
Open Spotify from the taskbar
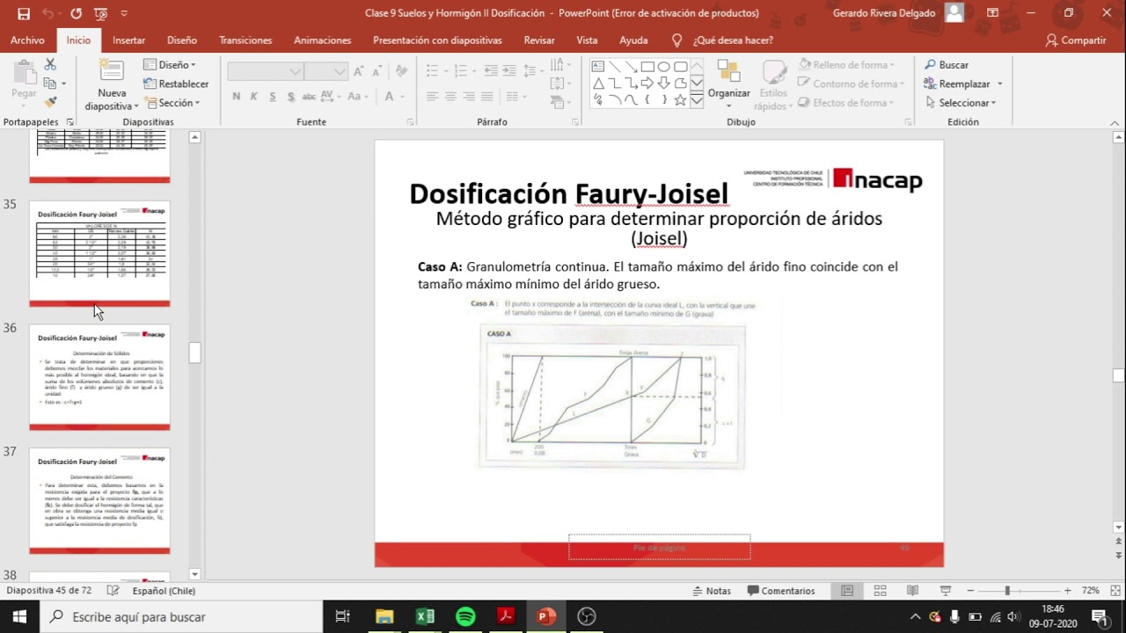click(x=465, y=616)
